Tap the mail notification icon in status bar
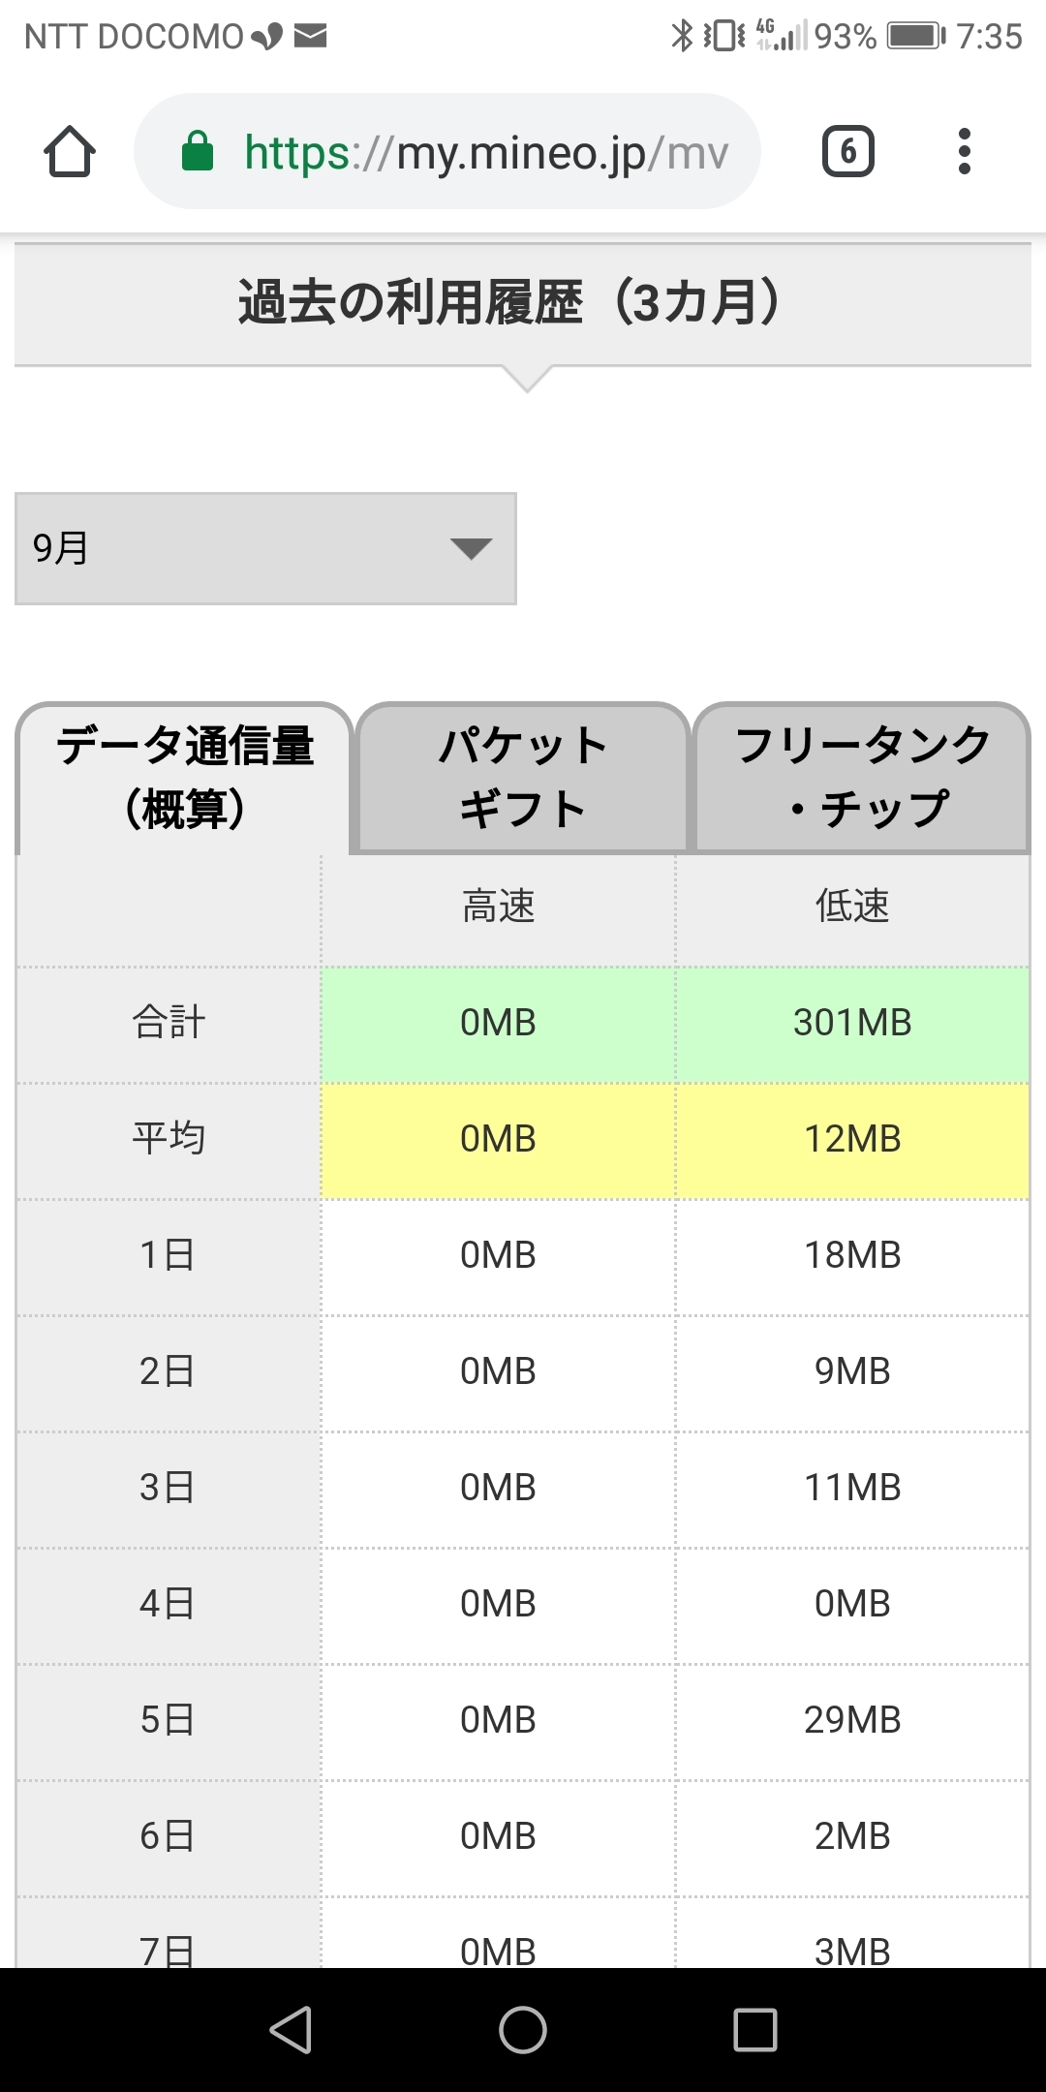Image resolution: width=1046 pixels, height=2092 pixels. (x=310, y=37)
